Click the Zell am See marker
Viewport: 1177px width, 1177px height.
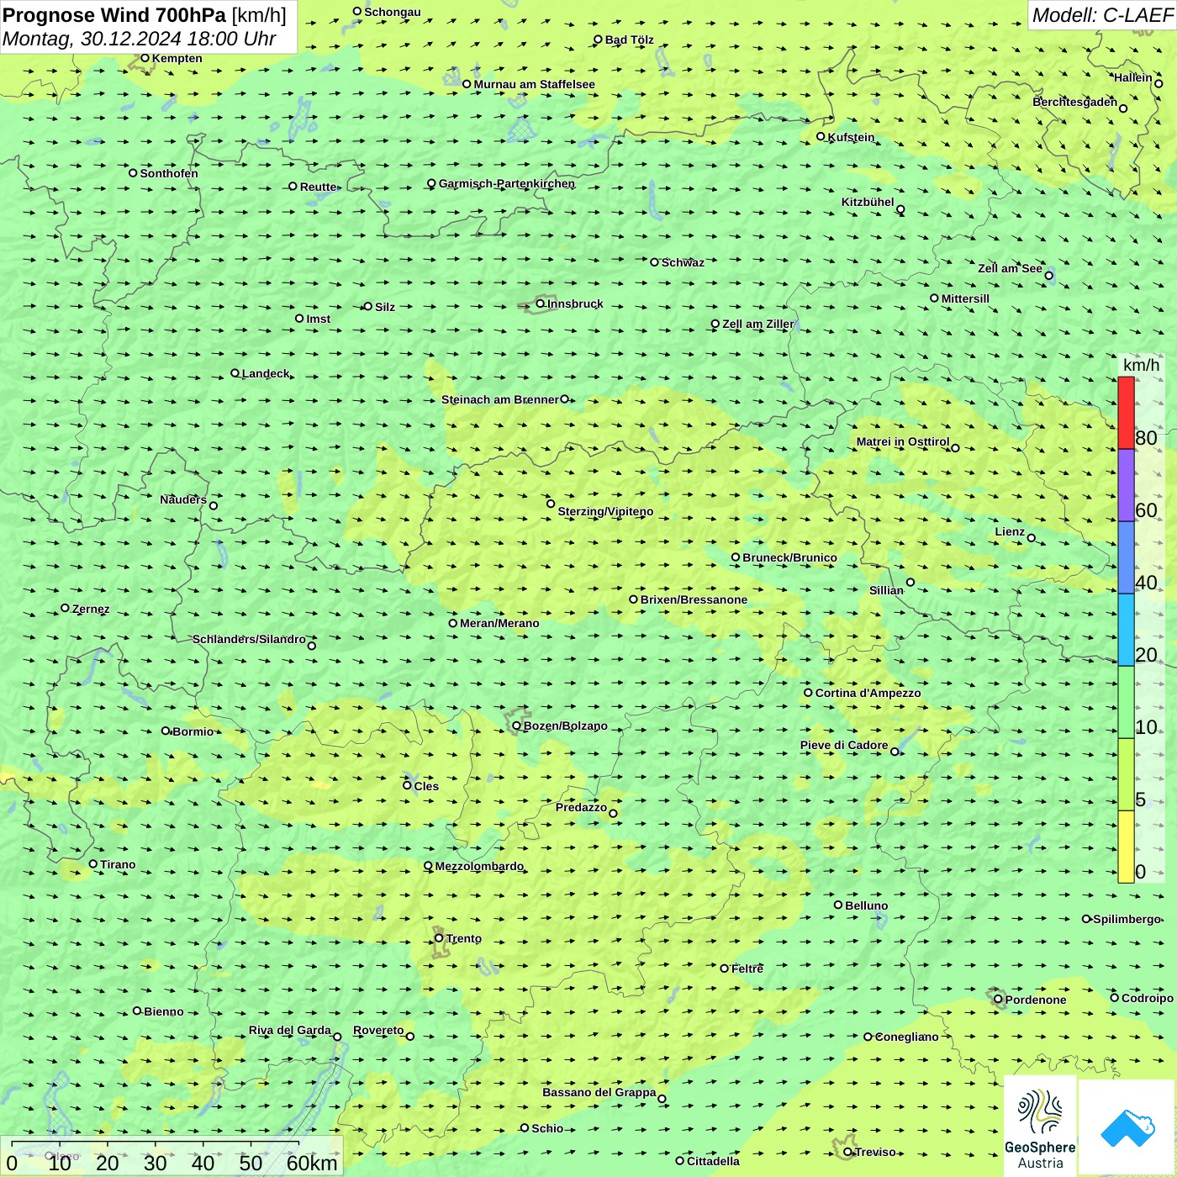[1048, 275]
